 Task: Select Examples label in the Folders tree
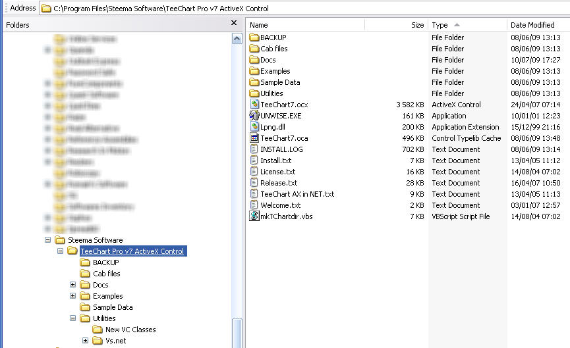click(x=107, y=296)
